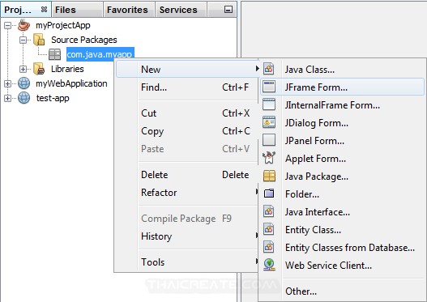The width and height of the screenshot is (427, 302).
Task: Minimize the Projects panel window group
Action: (x=228, y=10)
